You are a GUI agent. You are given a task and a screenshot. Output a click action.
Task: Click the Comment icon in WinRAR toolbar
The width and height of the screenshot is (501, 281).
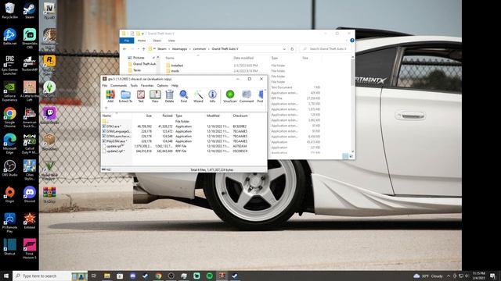(247, 96)
